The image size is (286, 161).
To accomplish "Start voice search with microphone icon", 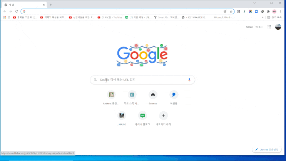I will pos(189,80).
